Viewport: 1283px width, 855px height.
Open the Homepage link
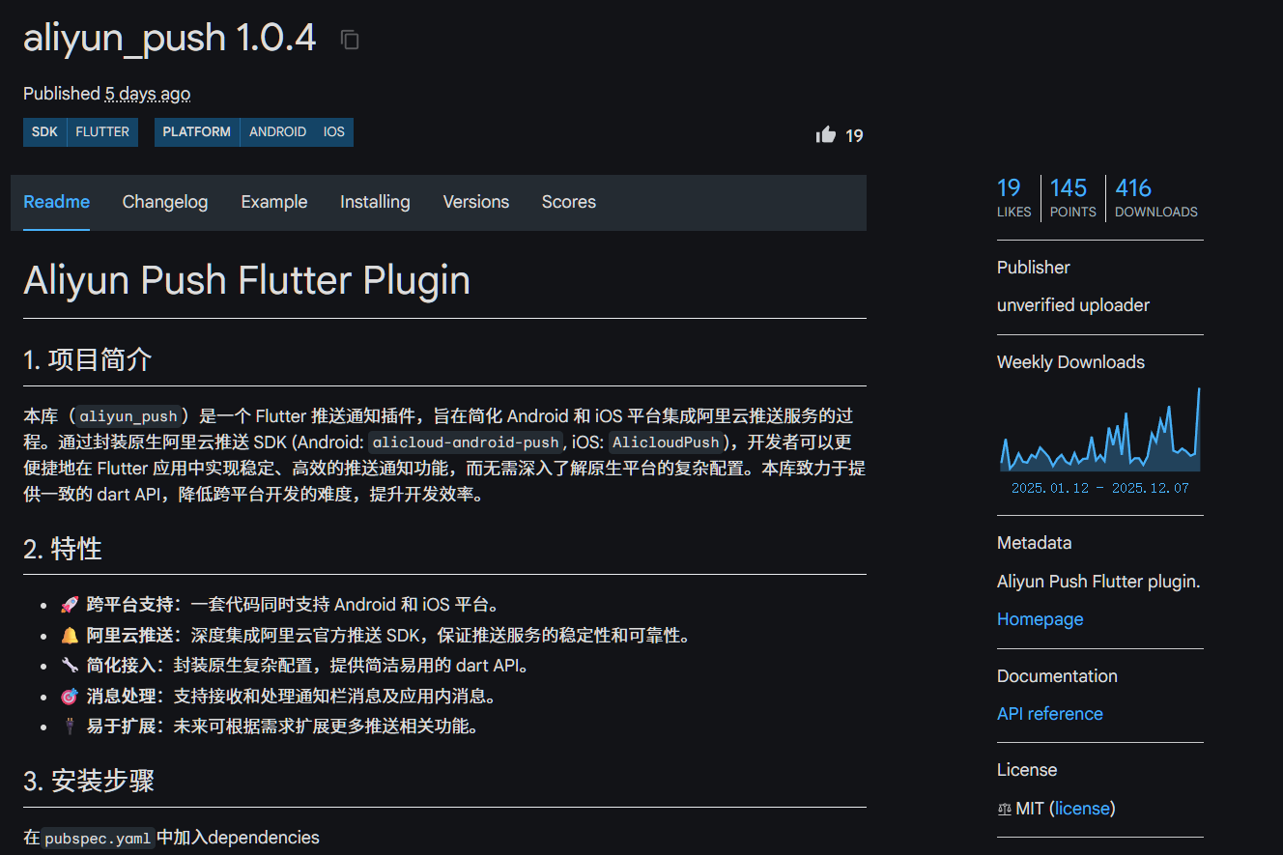pos(1040,619)
